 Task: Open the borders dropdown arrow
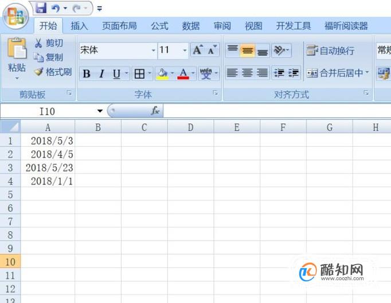[x=150, y=73]
